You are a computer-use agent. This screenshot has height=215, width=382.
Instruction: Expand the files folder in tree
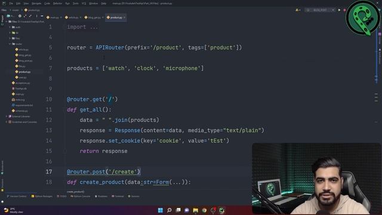pyautogui.click(x=10, y=38)
